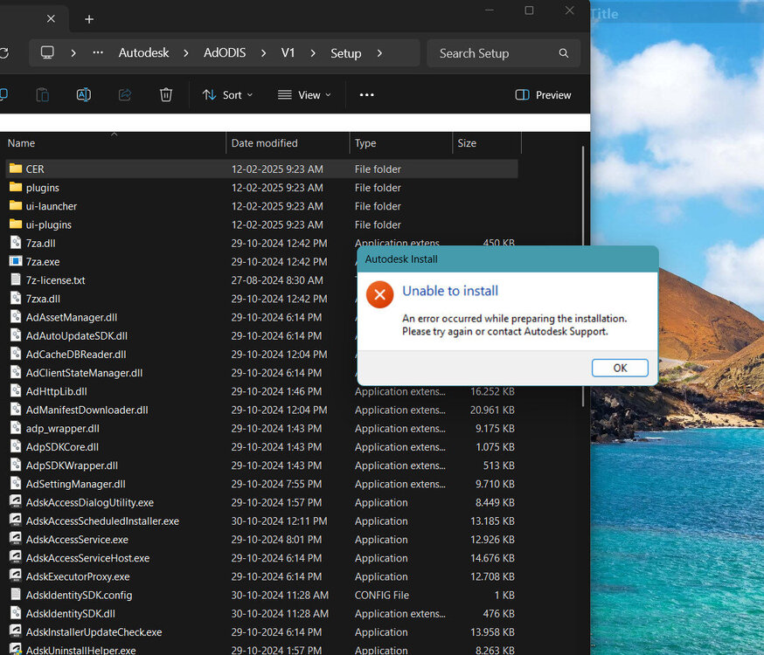Open a new tab with plus button

pyautogui.click(x=89, y=19)
